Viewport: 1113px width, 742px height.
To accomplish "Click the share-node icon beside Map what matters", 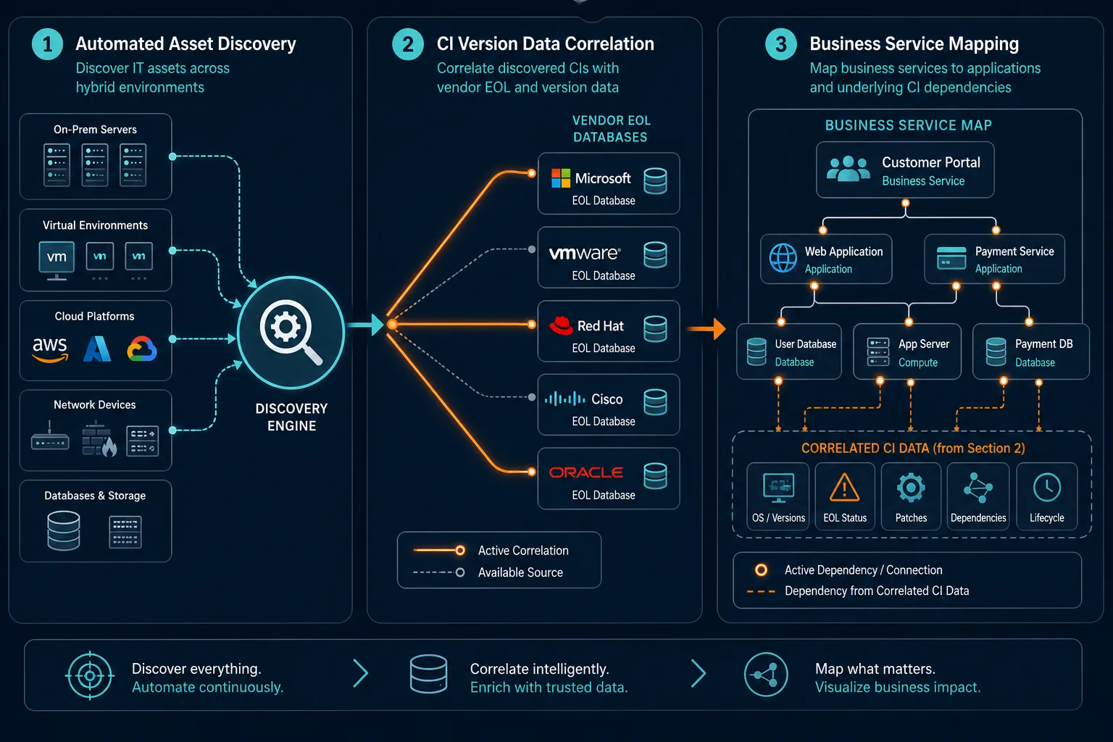I will pos(766,675).
